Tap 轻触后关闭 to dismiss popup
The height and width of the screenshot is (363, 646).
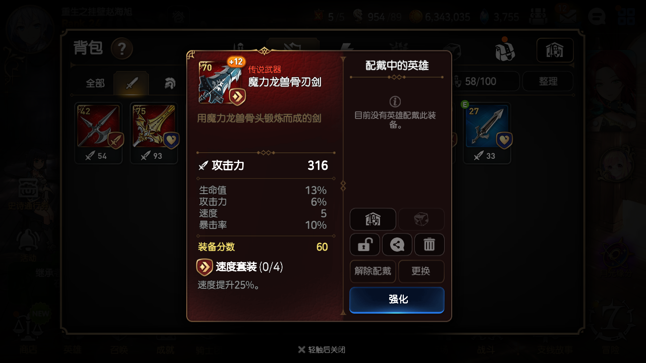click(322, 349)
